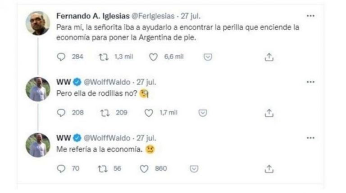Save Fernando Iglesias's tweet to Pocket
The width and height of the screenshot is (346, 193).
tap(208, 57)
